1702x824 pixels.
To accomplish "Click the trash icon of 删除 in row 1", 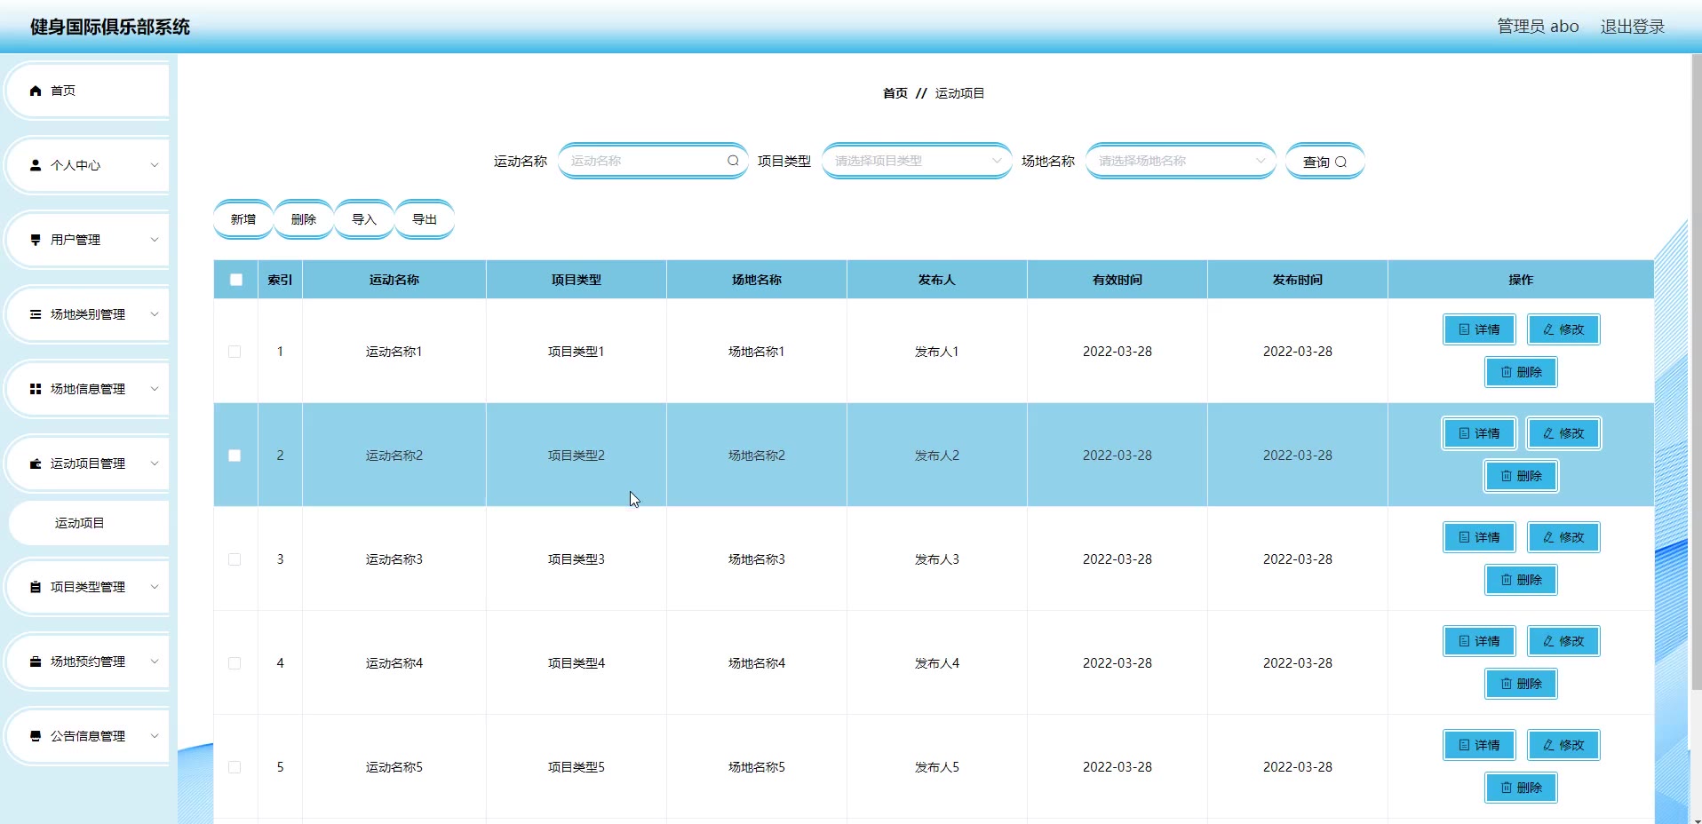I will (x=1507, y=372).
